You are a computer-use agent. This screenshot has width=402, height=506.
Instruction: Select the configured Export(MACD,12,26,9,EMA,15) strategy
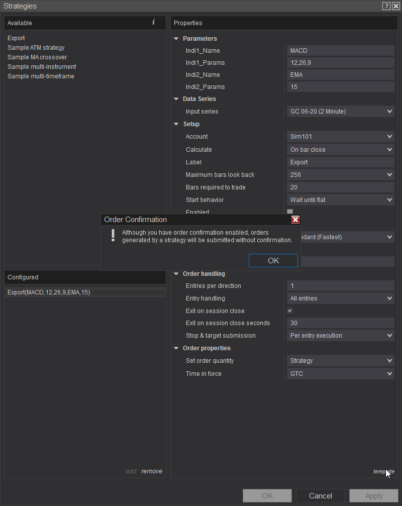point(49,292)
